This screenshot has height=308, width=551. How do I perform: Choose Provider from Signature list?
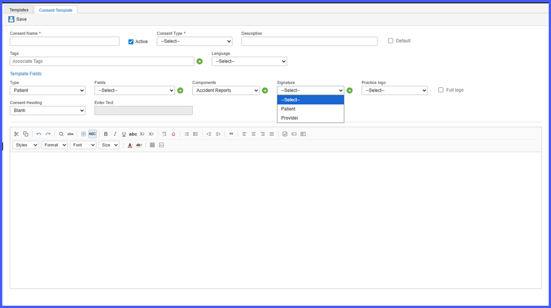pyautogui.click(x=310, y=118)
